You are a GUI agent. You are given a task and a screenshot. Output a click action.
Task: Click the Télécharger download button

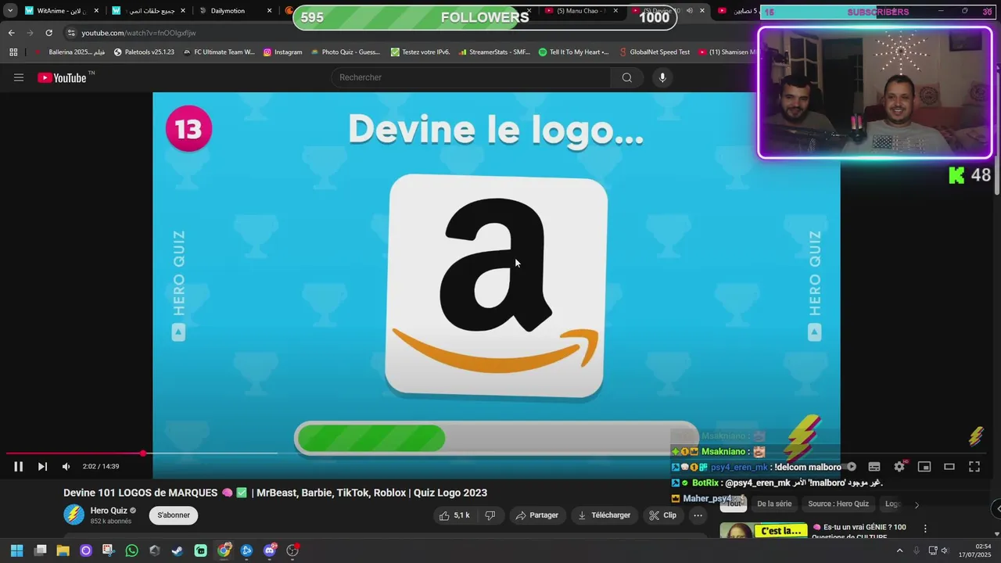coord(604,515)
